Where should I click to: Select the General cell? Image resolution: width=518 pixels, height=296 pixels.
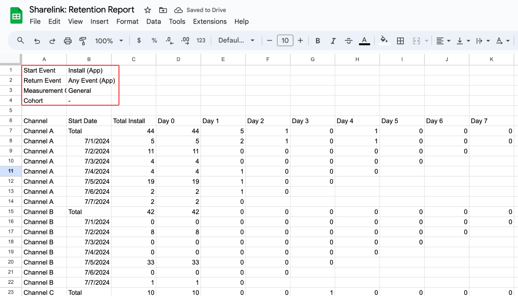[x=89, y=91]
